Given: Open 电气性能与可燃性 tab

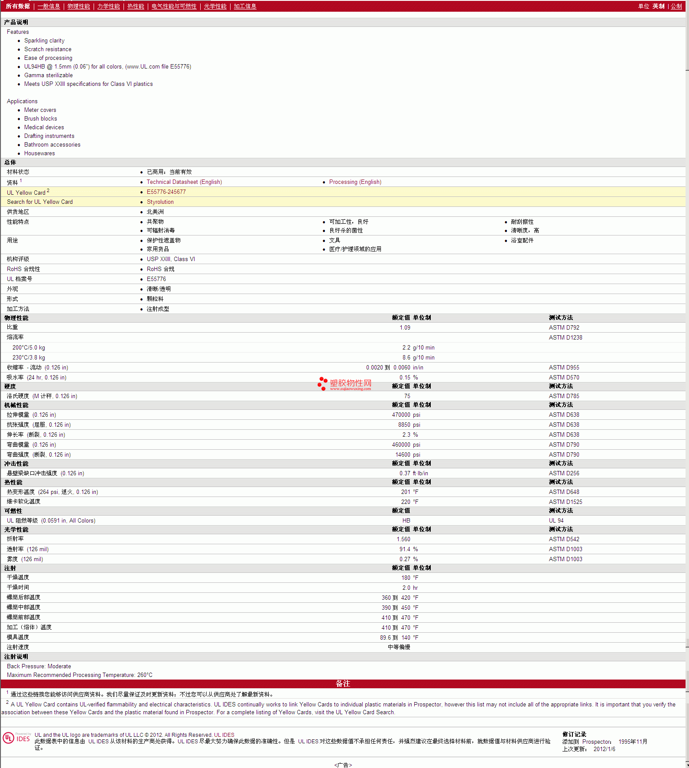Looking at the screenshot, I should (174, 6).
